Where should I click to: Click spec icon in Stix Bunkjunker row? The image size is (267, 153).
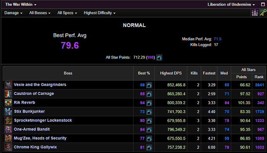click(x=149, y=112)
